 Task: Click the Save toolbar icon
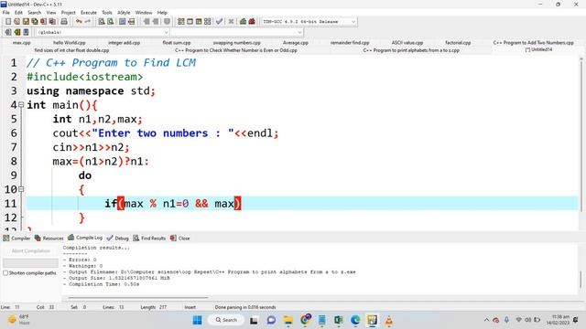tap(26, 22)
